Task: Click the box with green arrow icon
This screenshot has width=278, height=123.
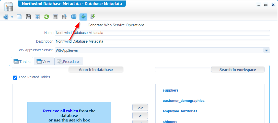Action: click(x=92, y=17)
